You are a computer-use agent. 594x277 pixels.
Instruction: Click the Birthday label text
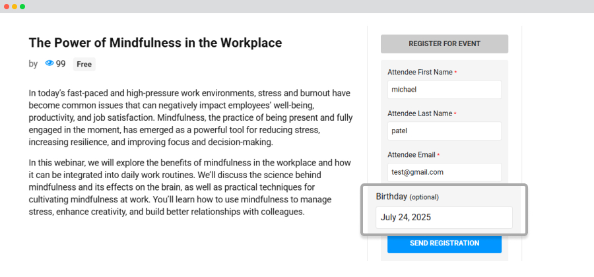(391, 197)
